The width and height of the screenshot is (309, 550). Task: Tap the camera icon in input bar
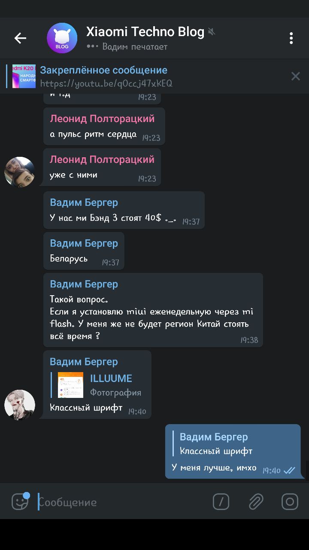[x=290, y=501]
